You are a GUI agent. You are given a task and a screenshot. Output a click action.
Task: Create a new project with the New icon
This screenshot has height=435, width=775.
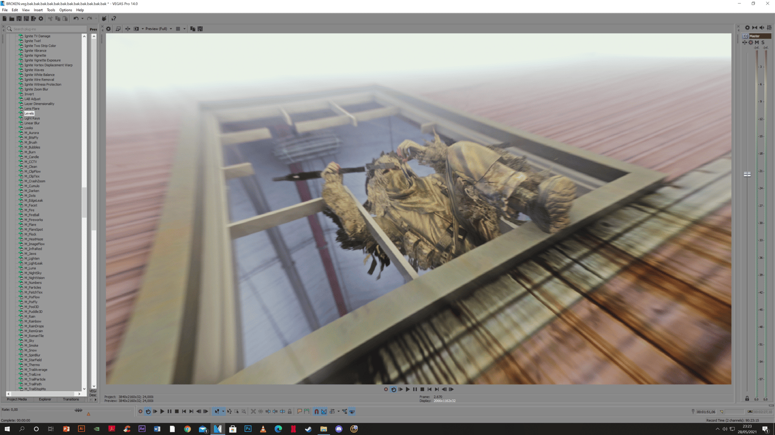click(5, 19)
